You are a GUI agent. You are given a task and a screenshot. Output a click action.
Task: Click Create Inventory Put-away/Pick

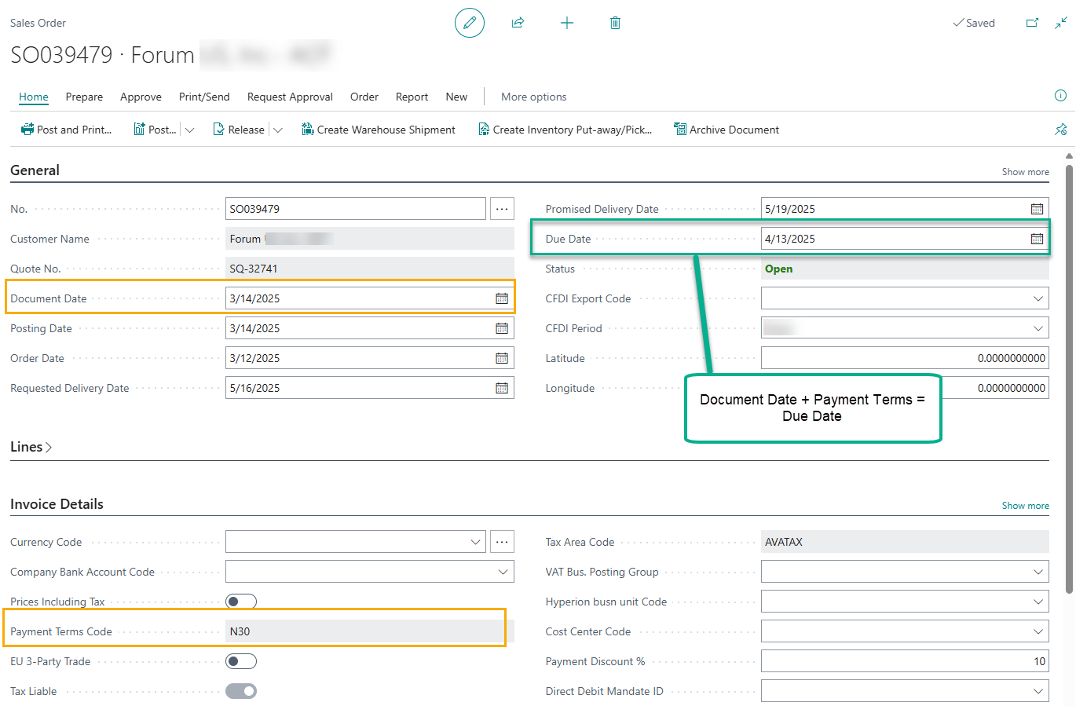tap(565, 130)
